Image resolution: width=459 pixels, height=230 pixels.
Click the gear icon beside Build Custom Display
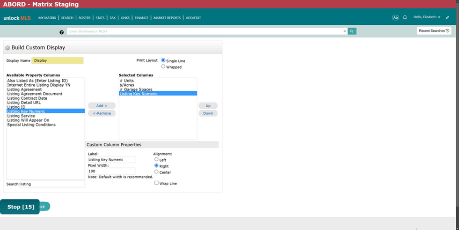pos(7,48)
